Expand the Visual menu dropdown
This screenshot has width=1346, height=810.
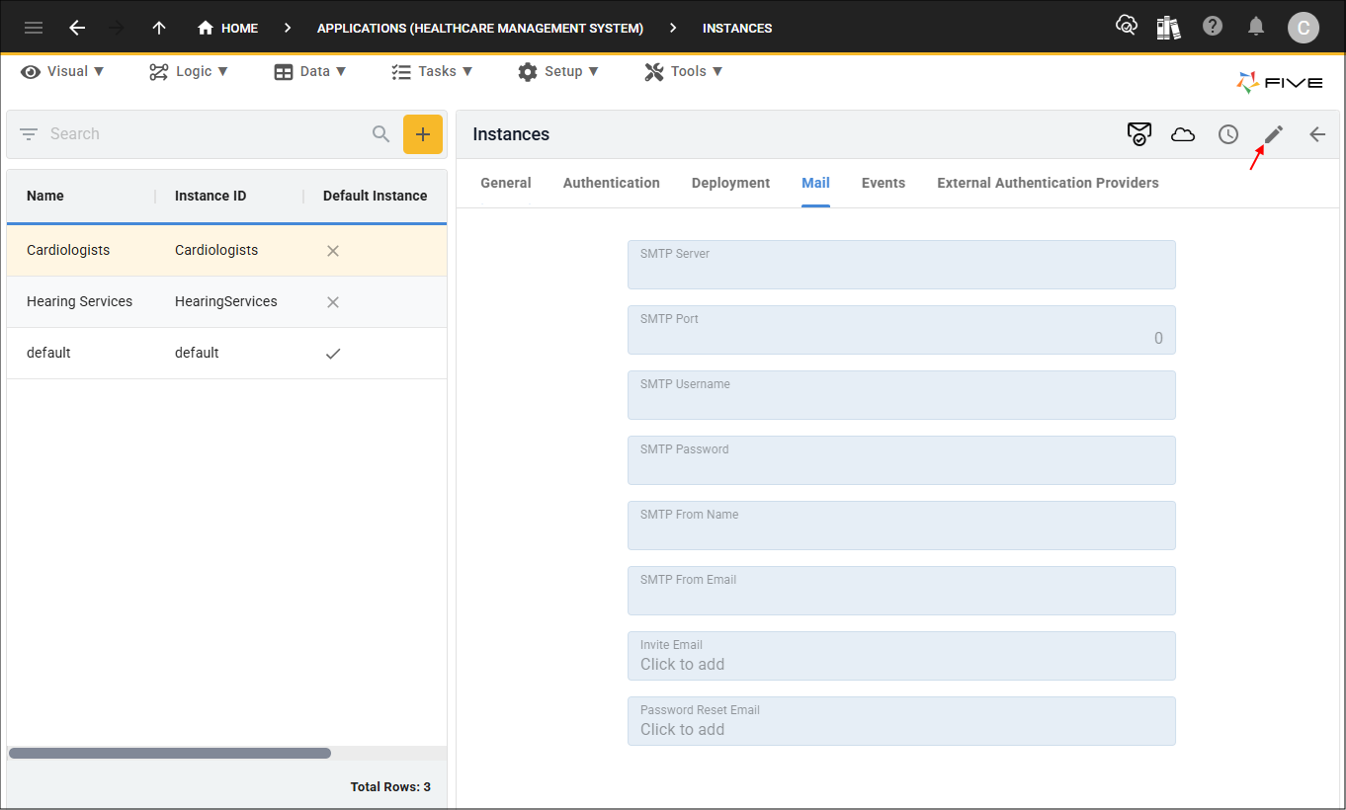tap(63, 71)
